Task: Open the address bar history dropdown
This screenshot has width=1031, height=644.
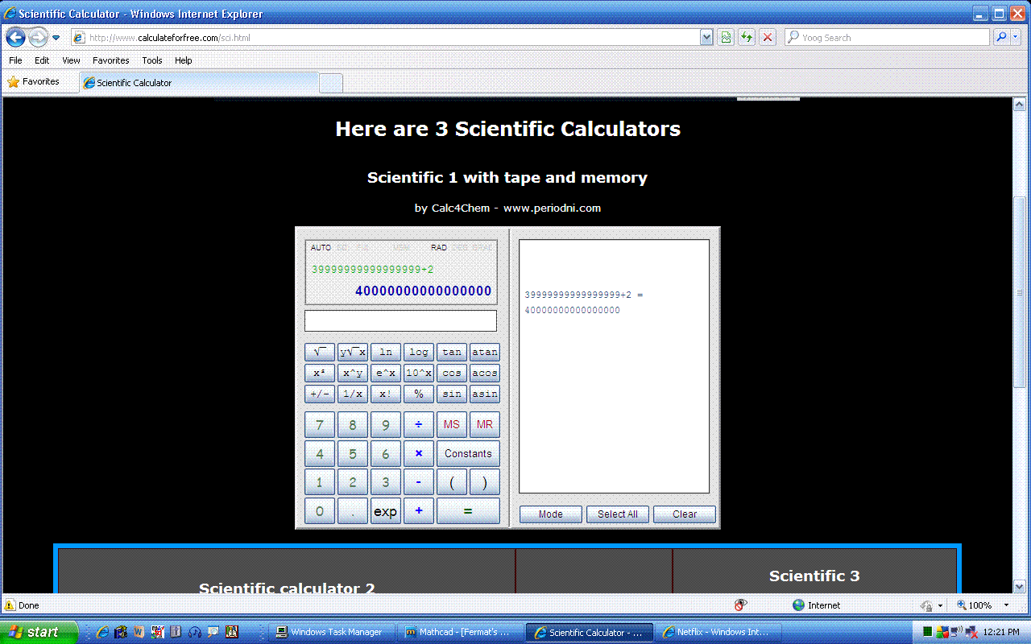Action: (x=706, y=37)
